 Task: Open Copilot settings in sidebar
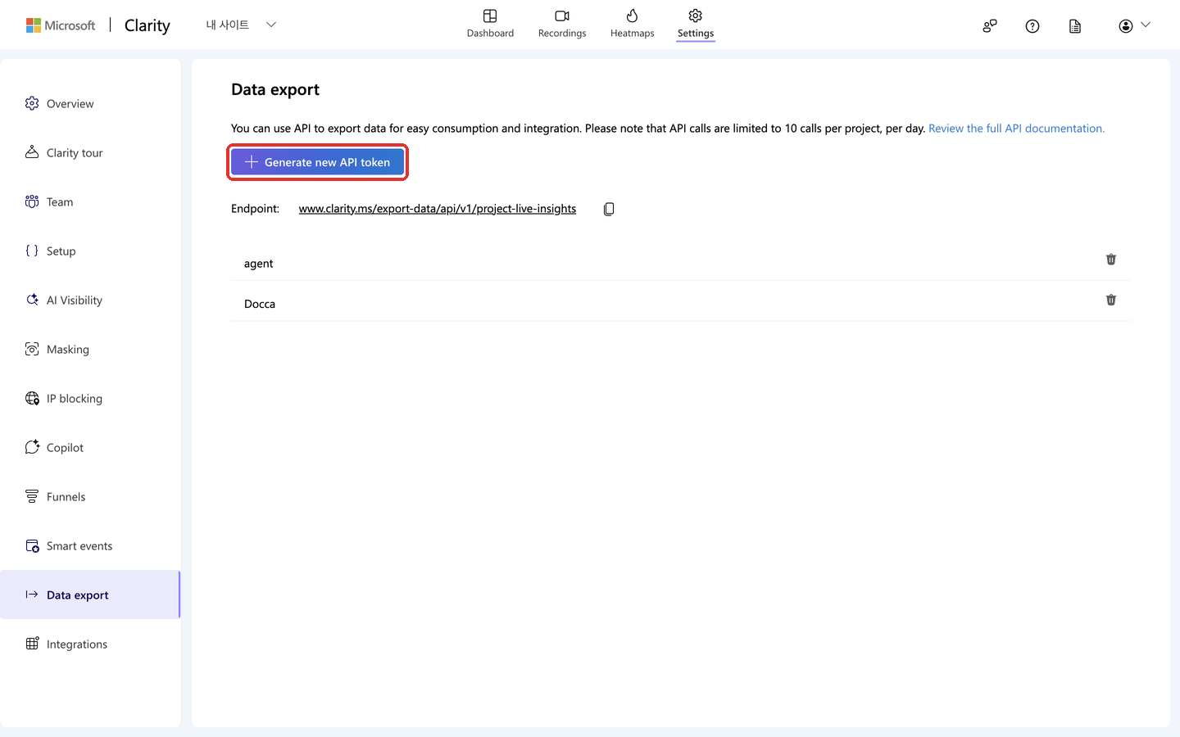click(x=90, y=448)
